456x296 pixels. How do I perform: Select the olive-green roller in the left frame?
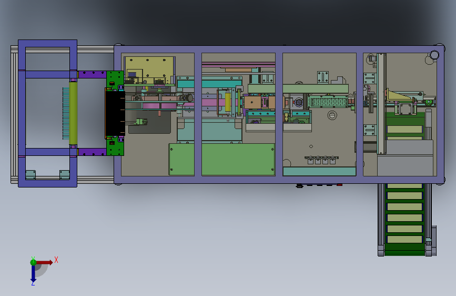click(73, 113)
